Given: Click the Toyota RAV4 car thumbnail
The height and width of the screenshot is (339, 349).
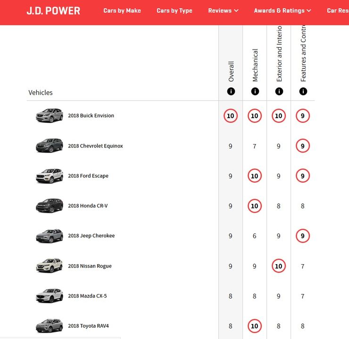Looking at the screenshot, I should [50, 326].
